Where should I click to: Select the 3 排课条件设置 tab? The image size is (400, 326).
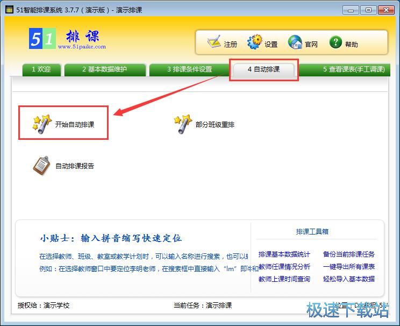pyautogui.click(x=189, y=69)
